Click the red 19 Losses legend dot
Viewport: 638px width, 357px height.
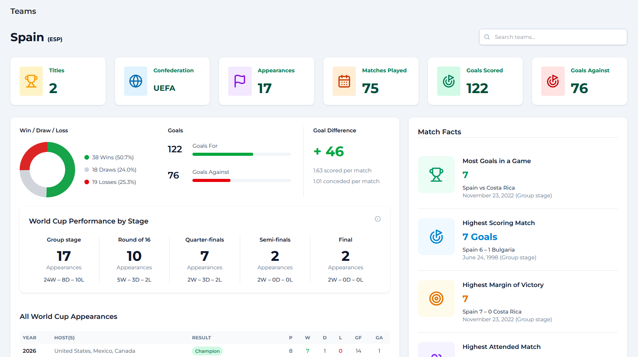(x=87, y=182)
